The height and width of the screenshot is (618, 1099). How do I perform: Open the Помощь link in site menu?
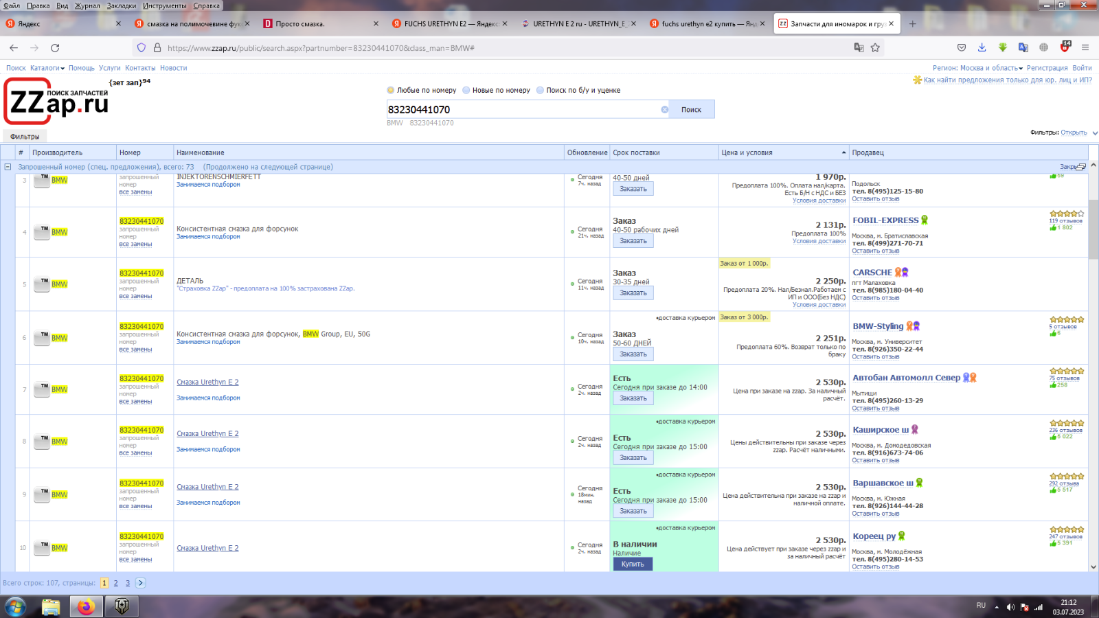[82, 68]
